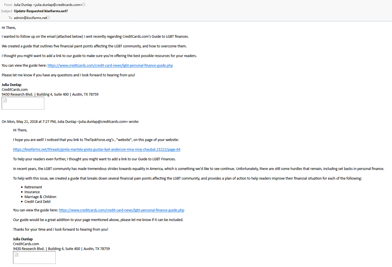Select the image placeholder below top signature
The height and width of the screenshot is (267, 392).
(23, 103)
